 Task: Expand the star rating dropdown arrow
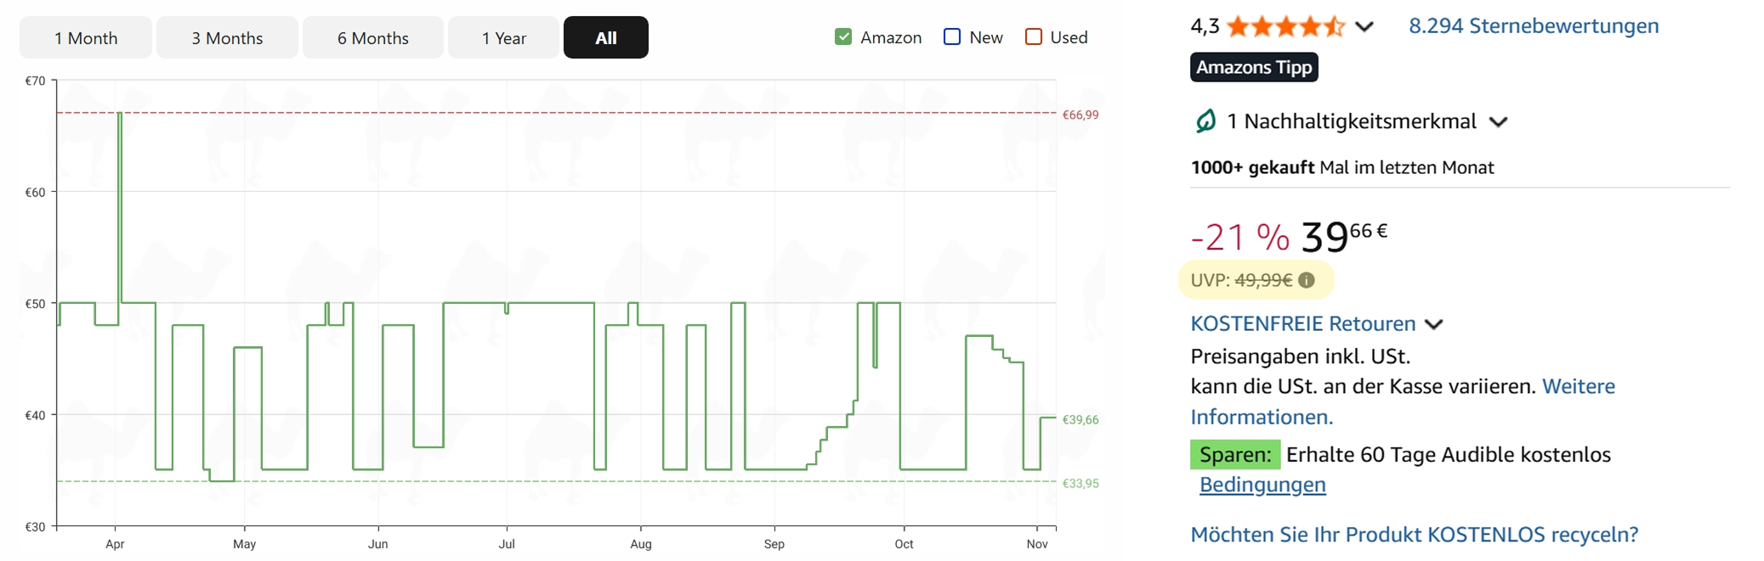(1364, 27)
